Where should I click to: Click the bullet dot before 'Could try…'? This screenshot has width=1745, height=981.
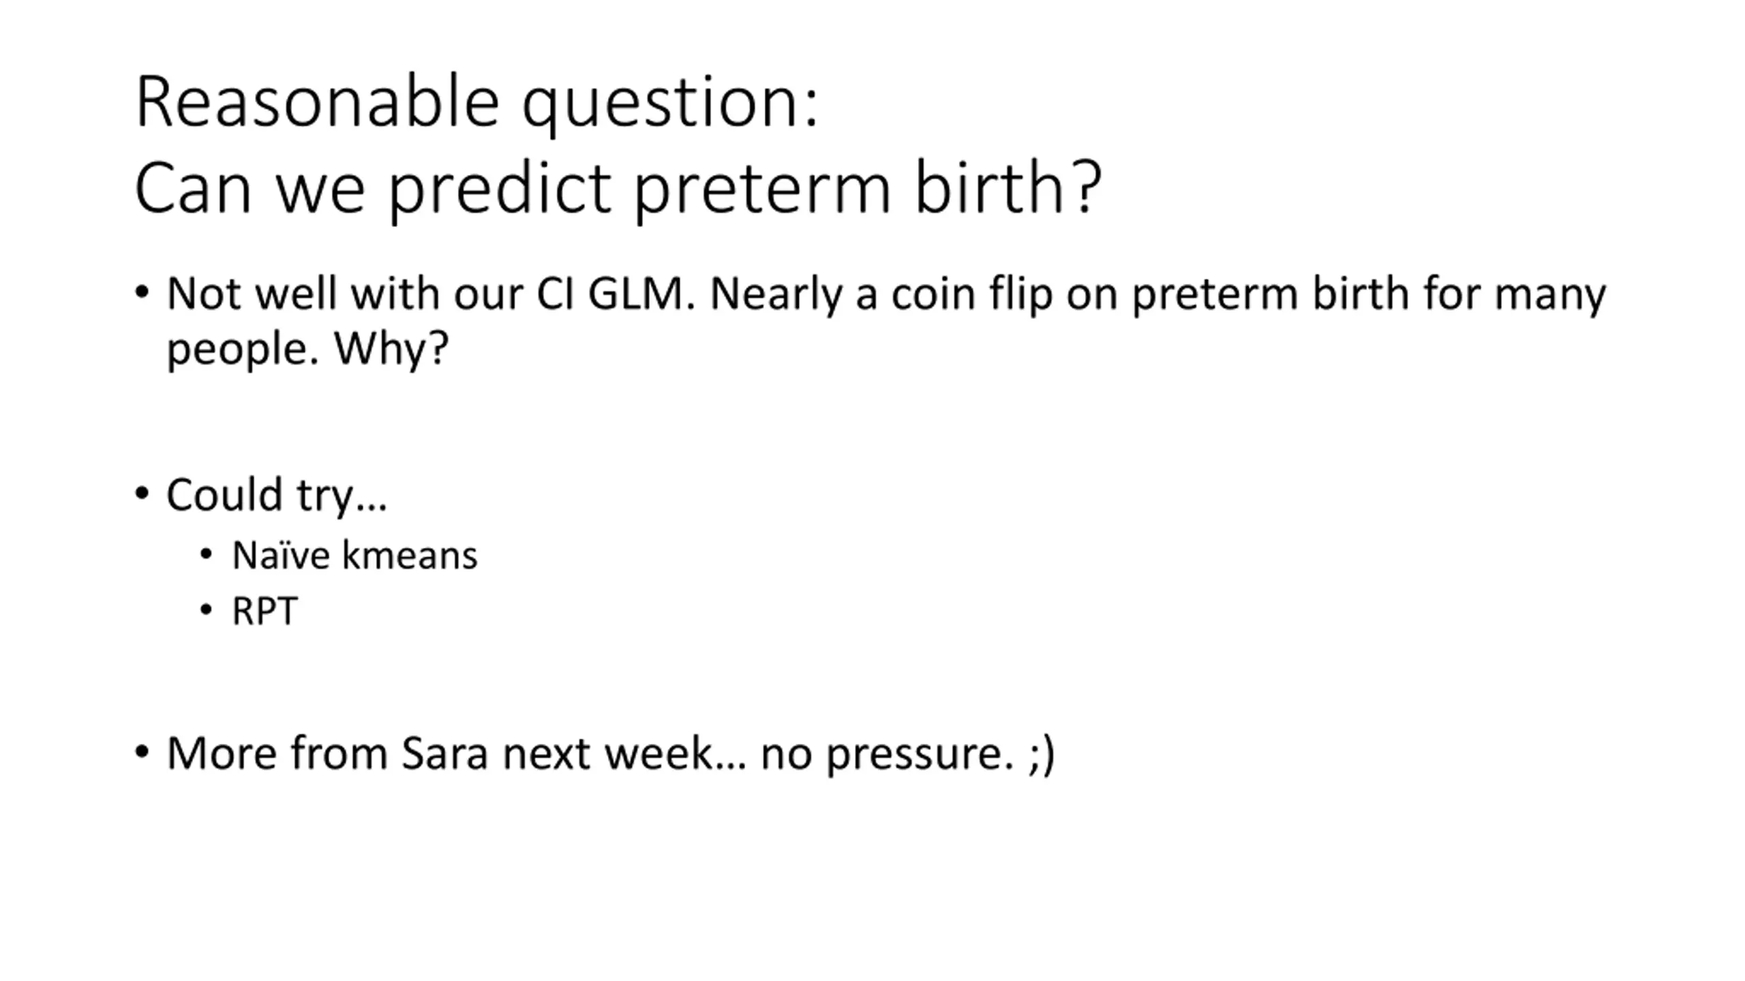[142, 493]
